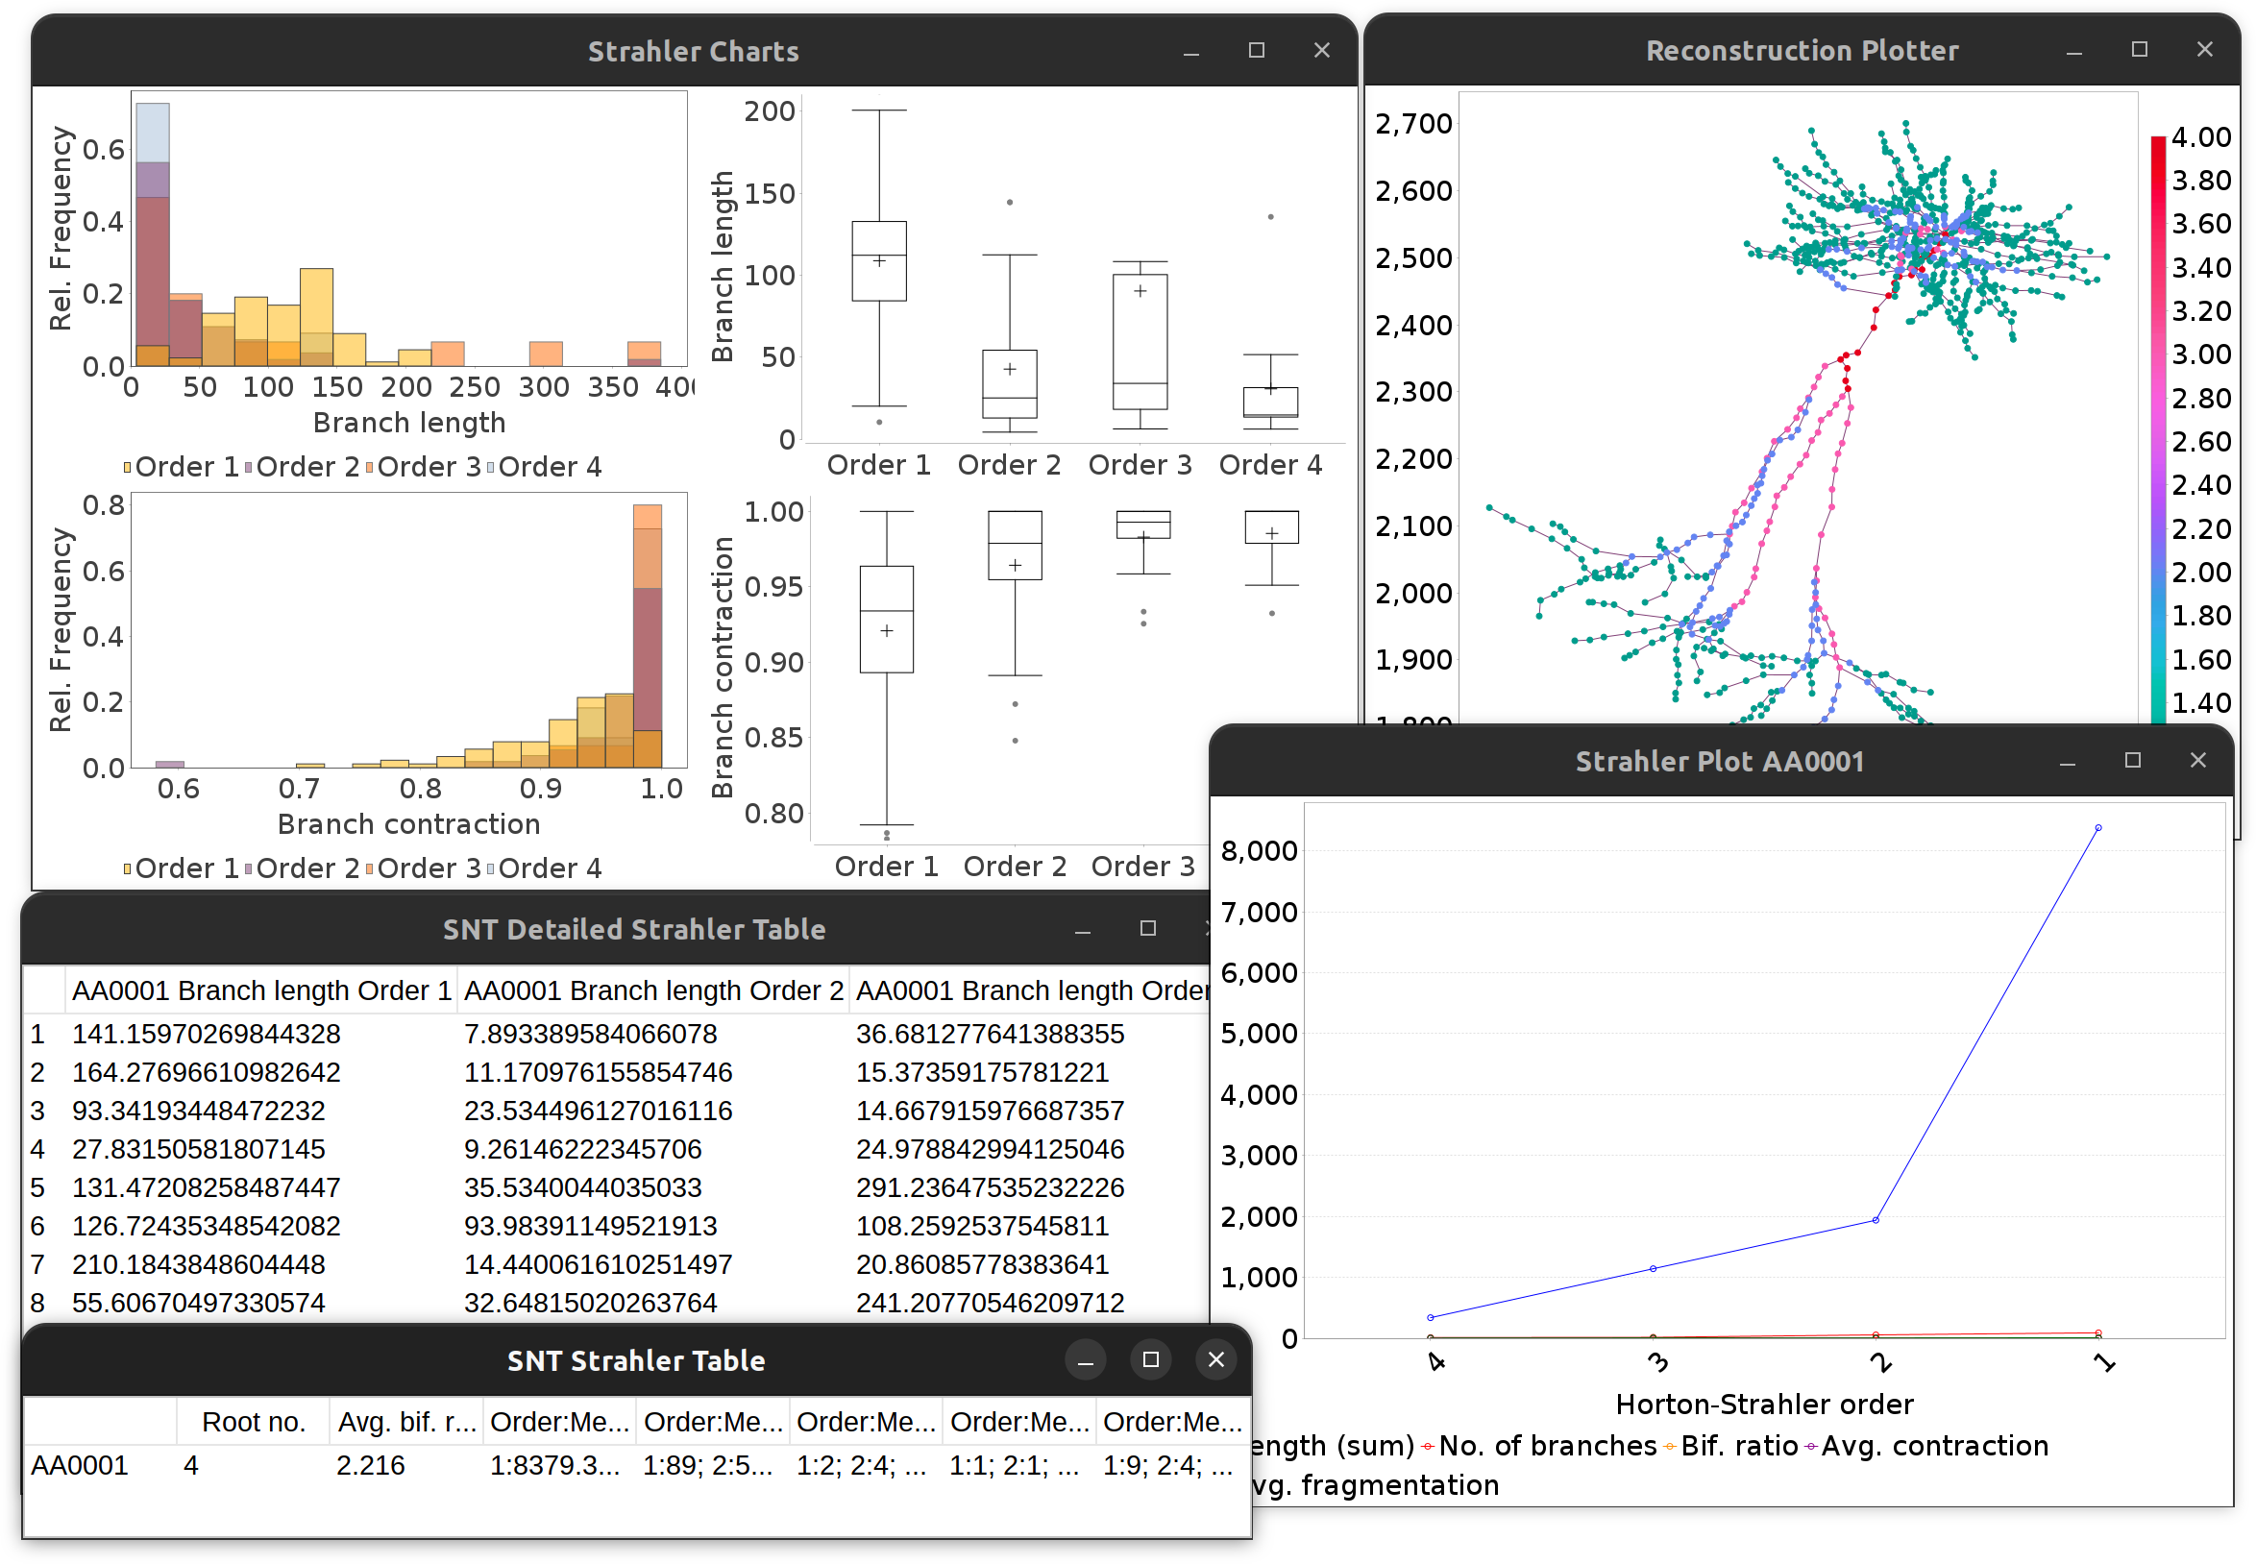Viewport: 2256px width, 1564px height.
Task: Click the blue data point at Horton-Strahler order 2
Action: point(1876,1220)
